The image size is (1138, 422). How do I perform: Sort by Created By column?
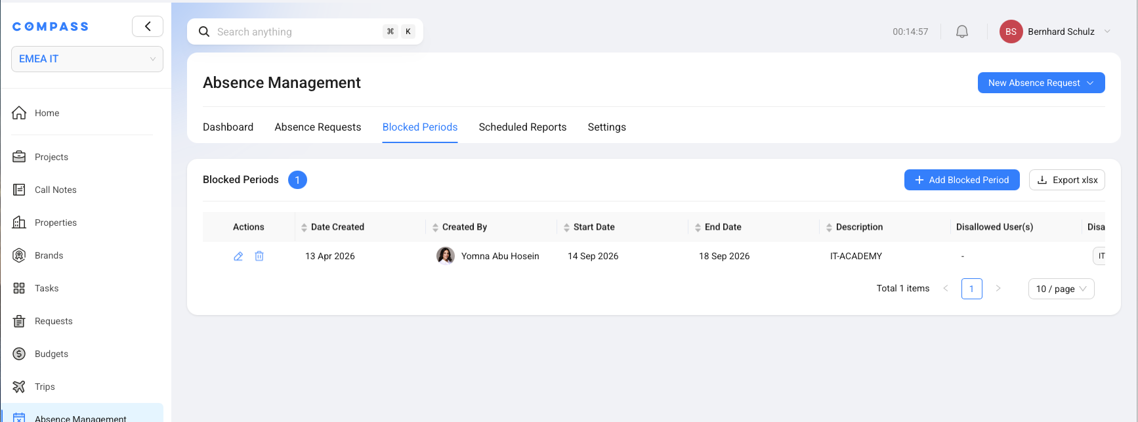(435, 227)
